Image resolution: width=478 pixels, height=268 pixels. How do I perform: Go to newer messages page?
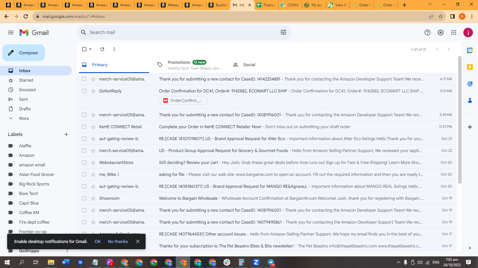(x=437, y=49)
